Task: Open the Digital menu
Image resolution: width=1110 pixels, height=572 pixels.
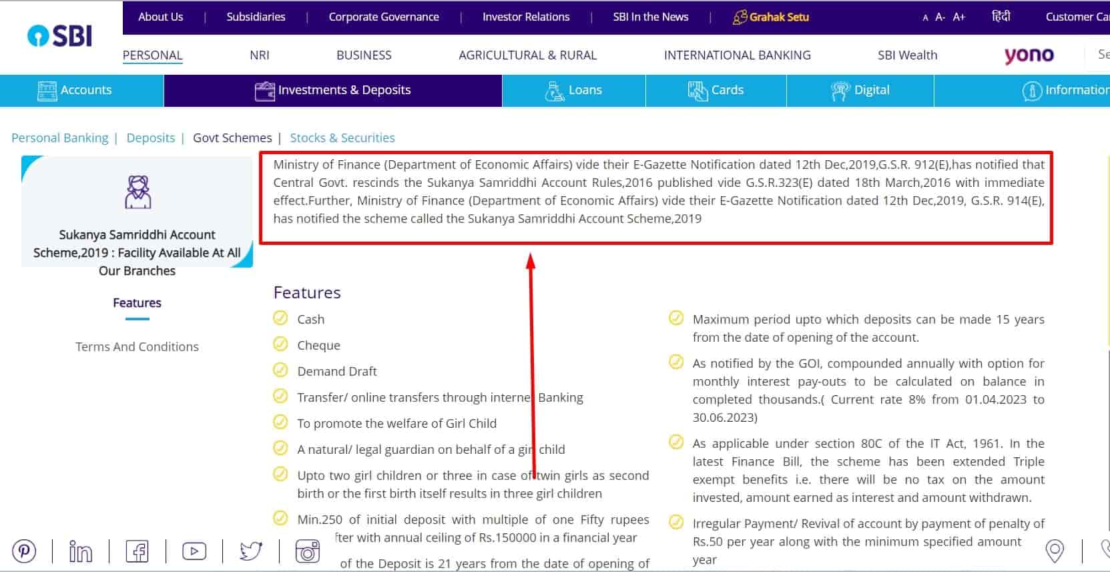Action: (860, 91)
